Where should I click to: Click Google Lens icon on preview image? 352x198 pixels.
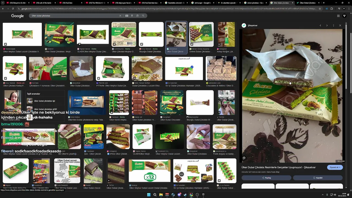click(244, 158)
